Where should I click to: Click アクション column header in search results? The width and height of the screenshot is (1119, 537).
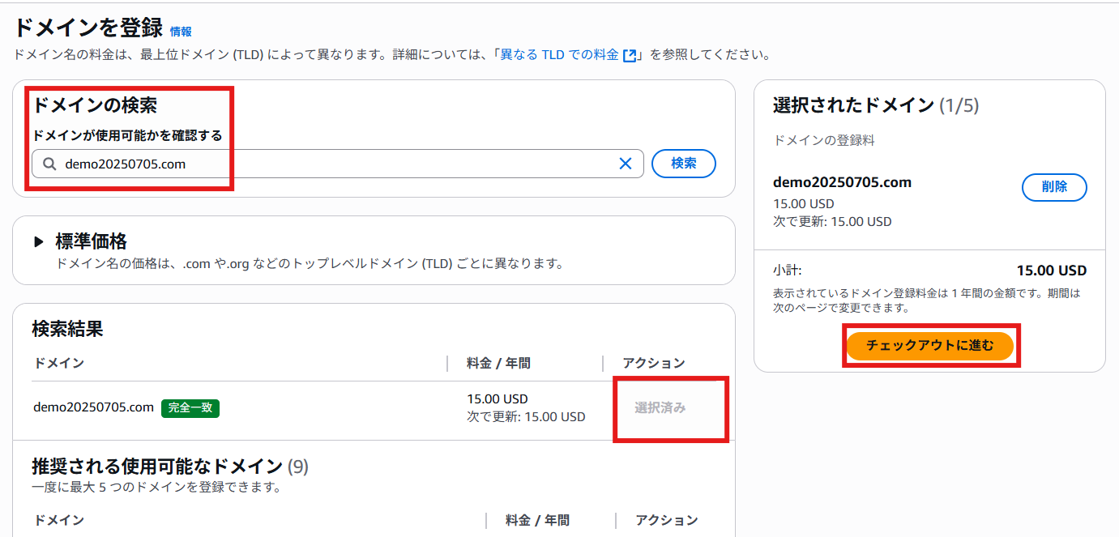point(654,363)
